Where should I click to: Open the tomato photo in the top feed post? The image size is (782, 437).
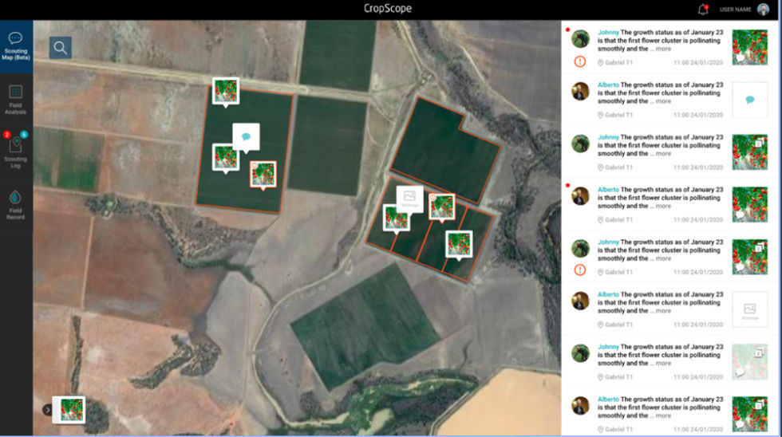click(749, 47)
